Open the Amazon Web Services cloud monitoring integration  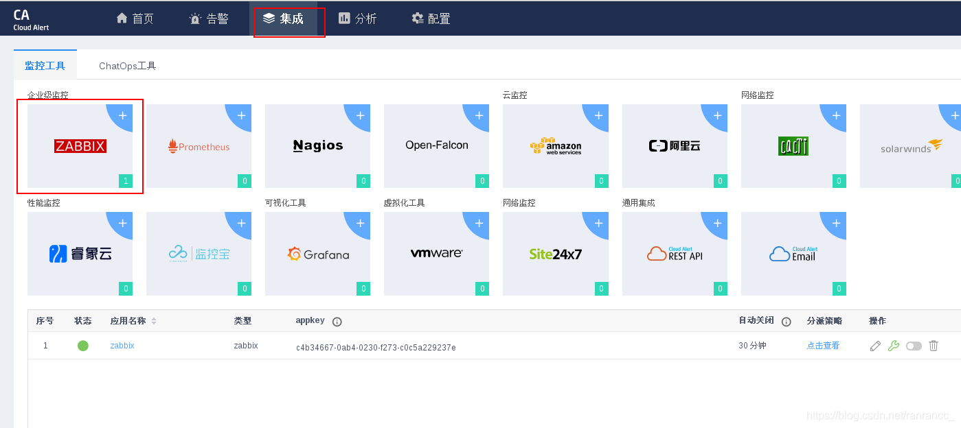point(555,146)
